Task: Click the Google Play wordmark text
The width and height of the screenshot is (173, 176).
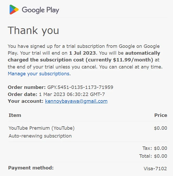Action: pos(41,10)
